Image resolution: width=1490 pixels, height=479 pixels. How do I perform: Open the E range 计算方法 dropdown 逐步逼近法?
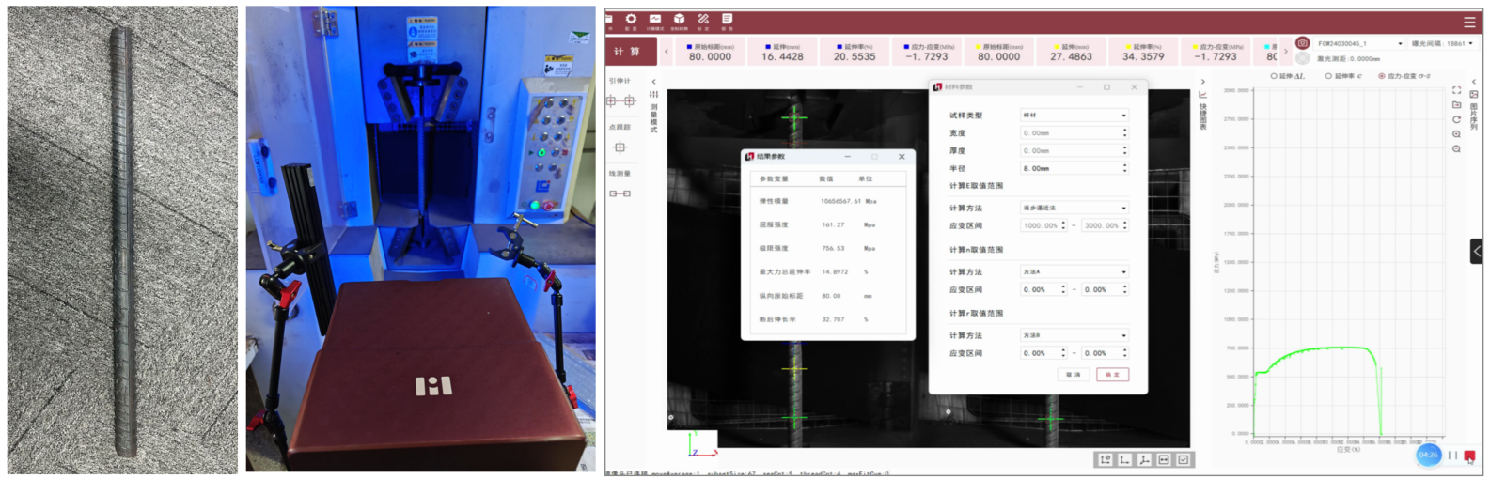(x=1074, y=208)
